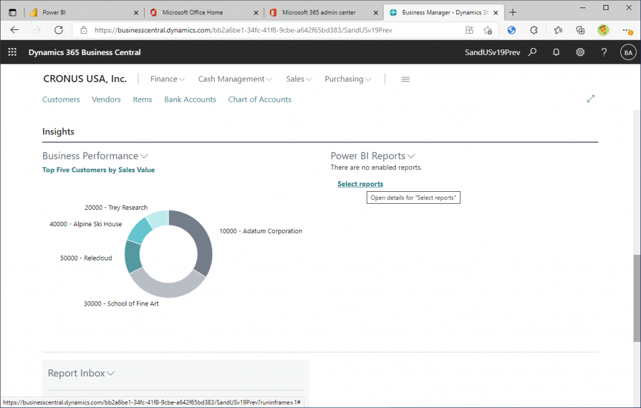Open the Items list
Image resolution: width=641 pixels, height=408 pixels.
(142, 99)
